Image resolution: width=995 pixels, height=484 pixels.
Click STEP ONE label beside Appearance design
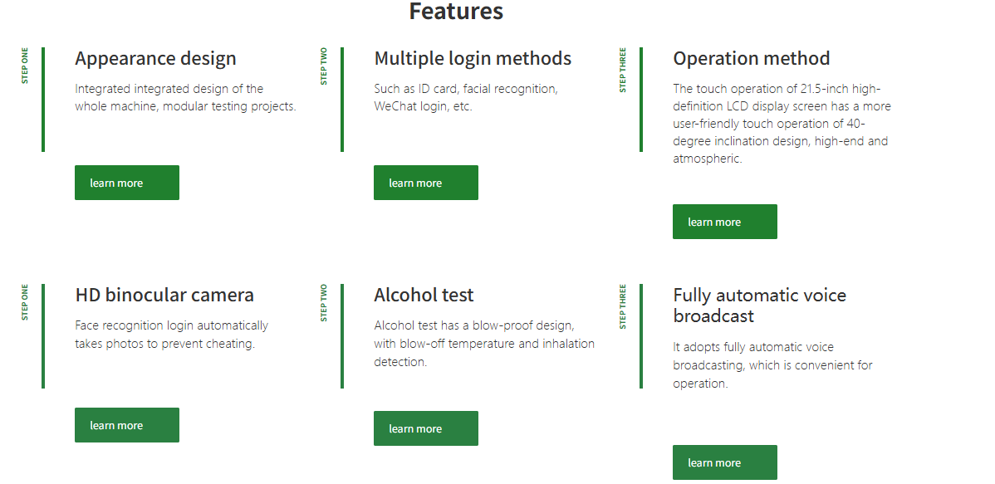(x=25, y=66)
